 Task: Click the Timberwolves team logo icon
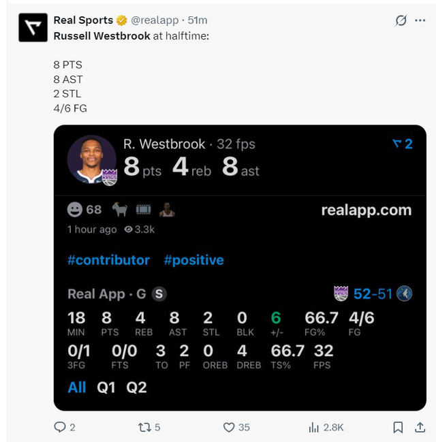point(404,294)
